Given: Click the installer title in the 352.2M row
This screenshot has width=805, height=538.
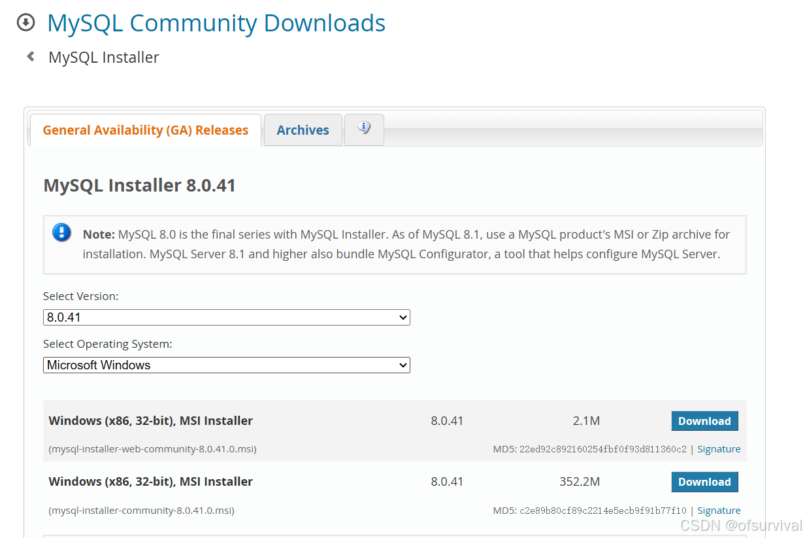Looking at the screenshot, I should click(151, 482).
